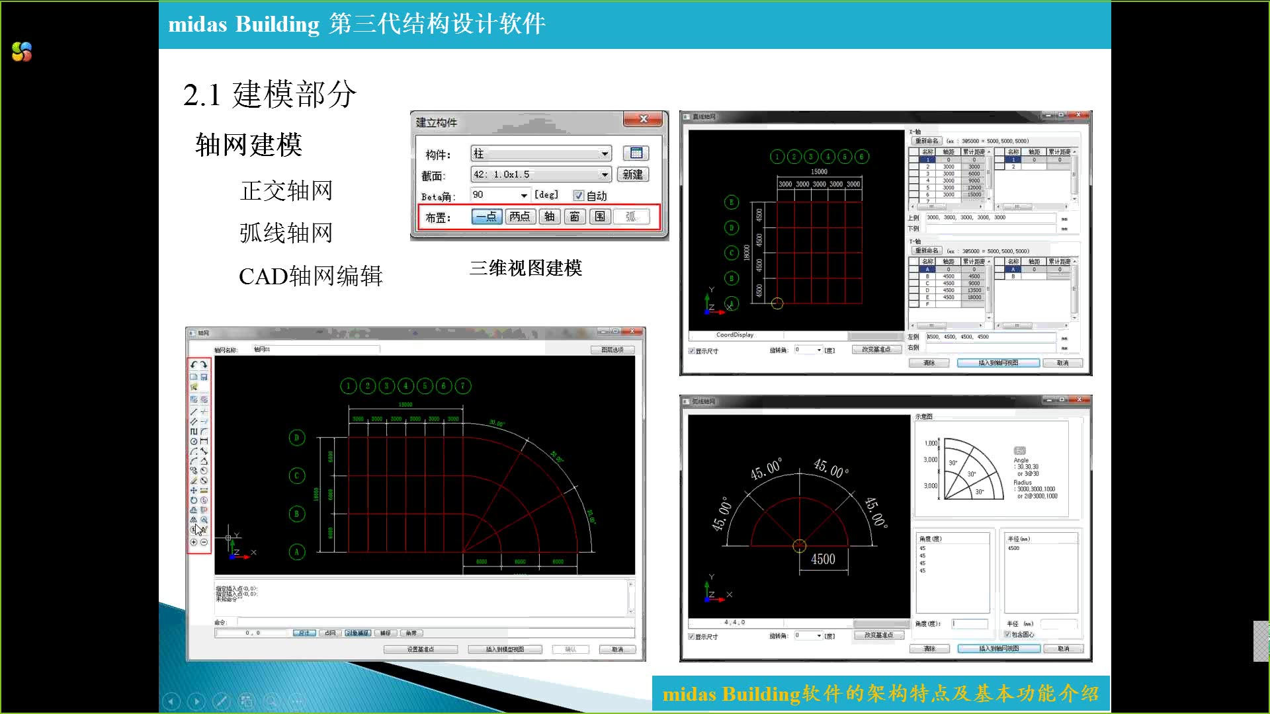Click 插入到轴网视图 button in 直线轴网 window

tap(998, 363)
